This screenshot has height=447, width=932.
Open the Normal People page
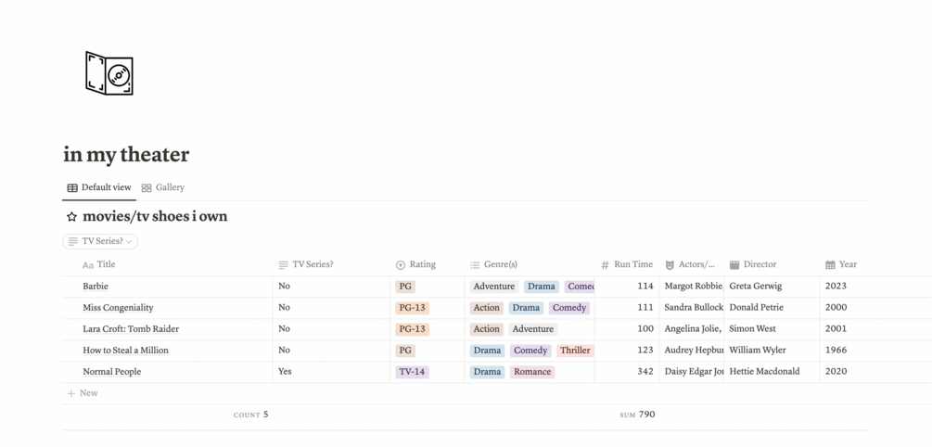point(111,372)
